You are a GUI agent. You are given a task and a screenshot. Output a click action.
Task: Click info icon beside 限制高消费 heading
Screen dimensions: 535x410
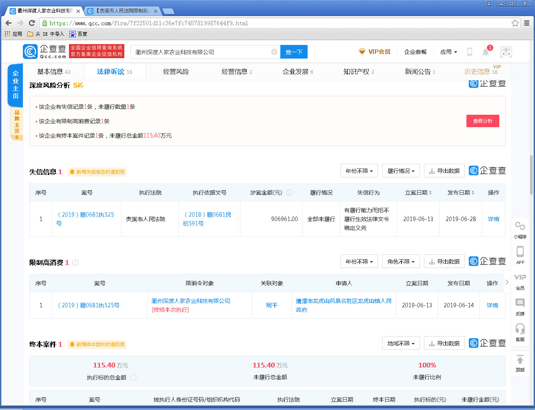pos(75,263)
